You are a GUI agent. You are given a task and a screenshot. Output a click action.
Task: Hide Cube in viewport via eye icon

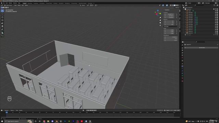point(216,11)
